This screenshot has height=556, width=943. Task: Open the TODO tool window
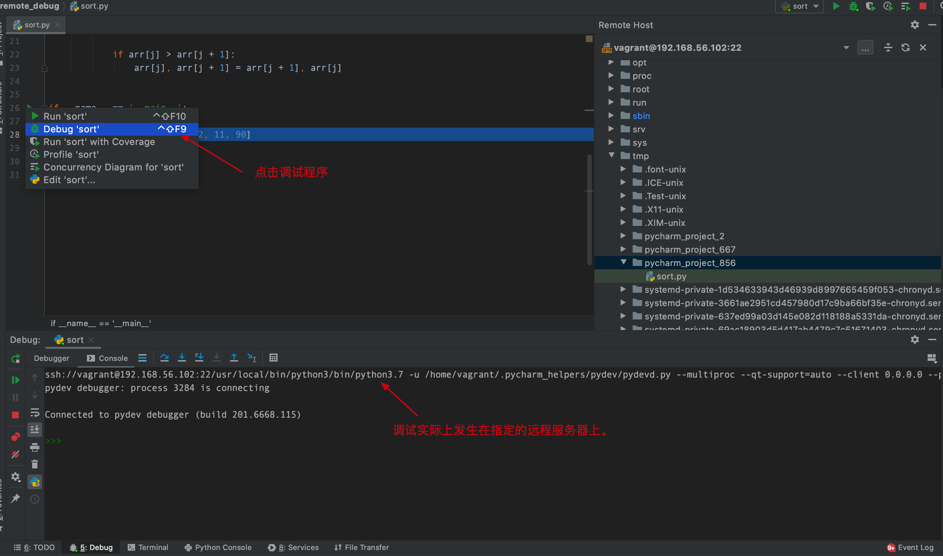(34, 547)
